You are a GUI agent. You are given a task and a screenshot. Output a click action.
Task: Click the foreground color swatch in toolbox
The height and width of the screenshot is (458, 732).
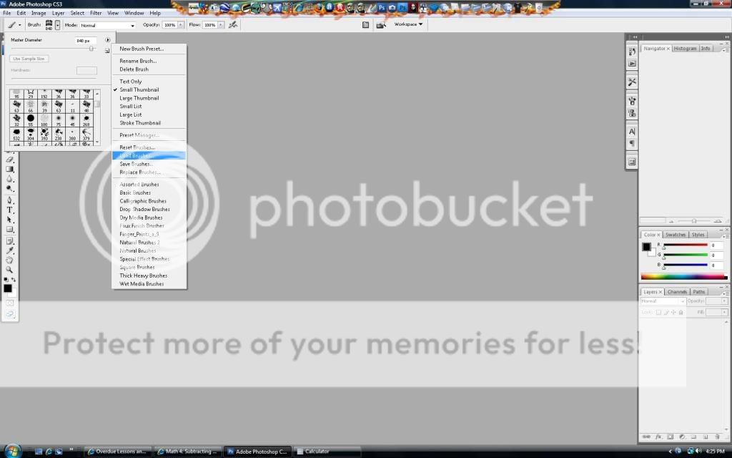7,288
